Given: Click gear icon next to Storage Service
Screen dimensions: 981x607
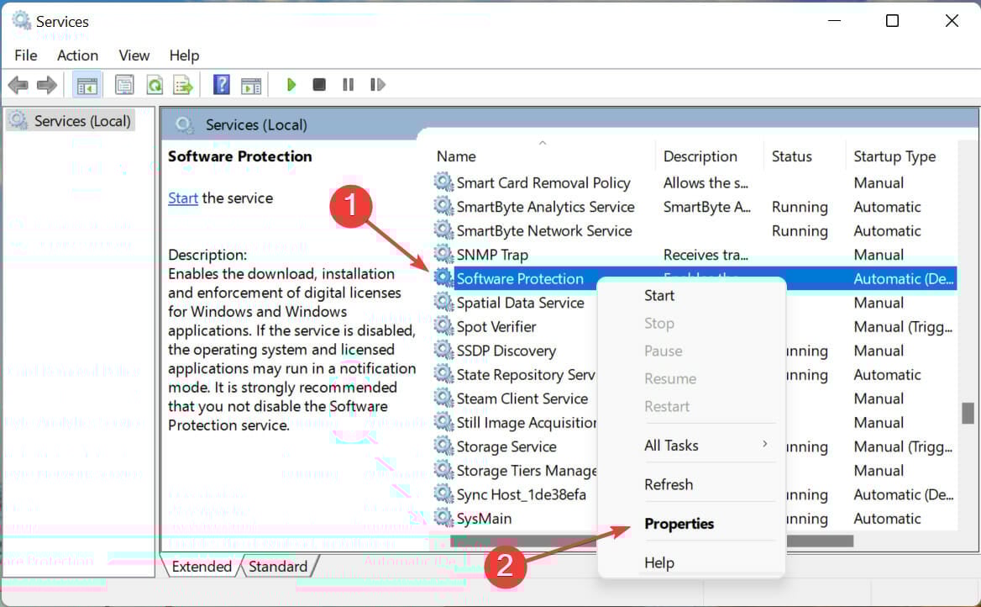Looking at the screenshot, I should pyautogui.click(x=443, y=446).
